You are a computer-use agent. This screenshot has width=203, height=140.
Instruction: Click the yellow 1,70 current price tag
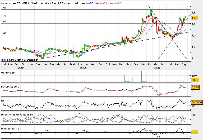(x=194, y=18)
